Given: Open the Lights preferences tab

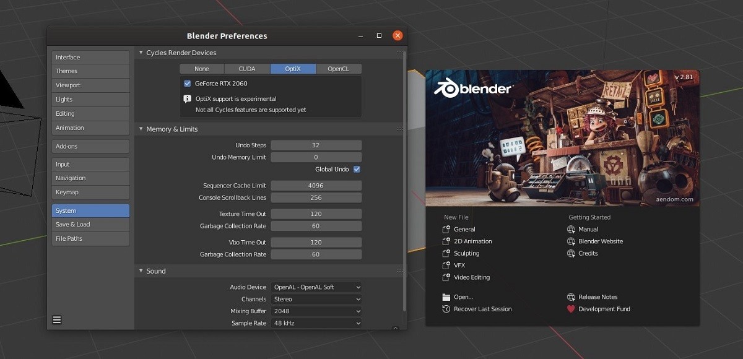Looking at the screenshot, I should (x=90, y=100).
